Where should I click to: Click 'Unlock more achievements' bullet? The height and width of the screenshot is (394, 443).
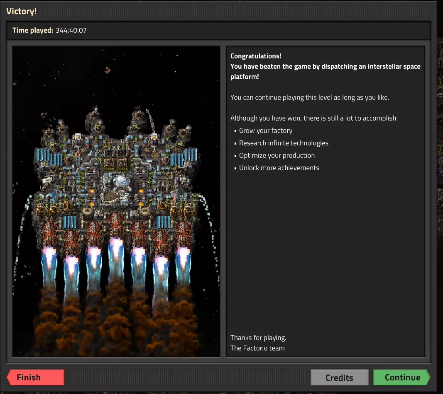pyautogui.click(x=279, y=168)
